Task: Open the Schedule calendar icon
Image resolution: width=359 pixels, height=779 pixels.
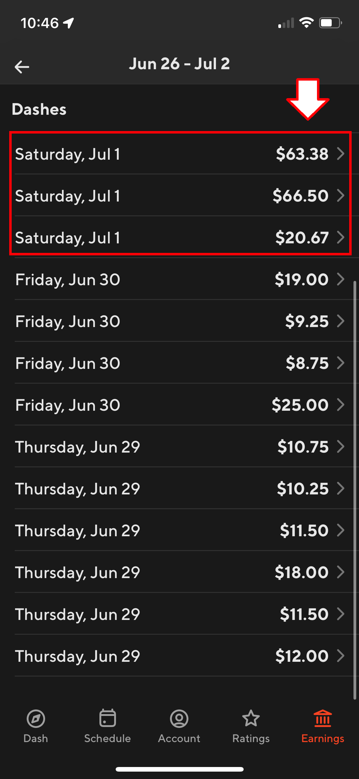Action: (x=107, y=718)
